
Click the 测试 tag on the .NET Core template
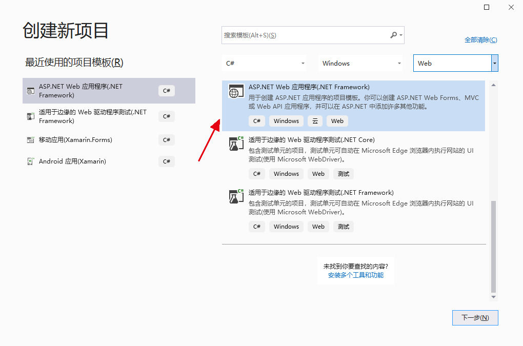pos(343,173)
